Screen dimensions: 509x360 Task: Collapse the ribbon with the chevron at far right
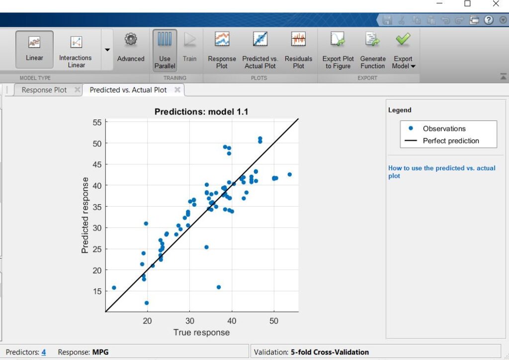pos(504,77)
